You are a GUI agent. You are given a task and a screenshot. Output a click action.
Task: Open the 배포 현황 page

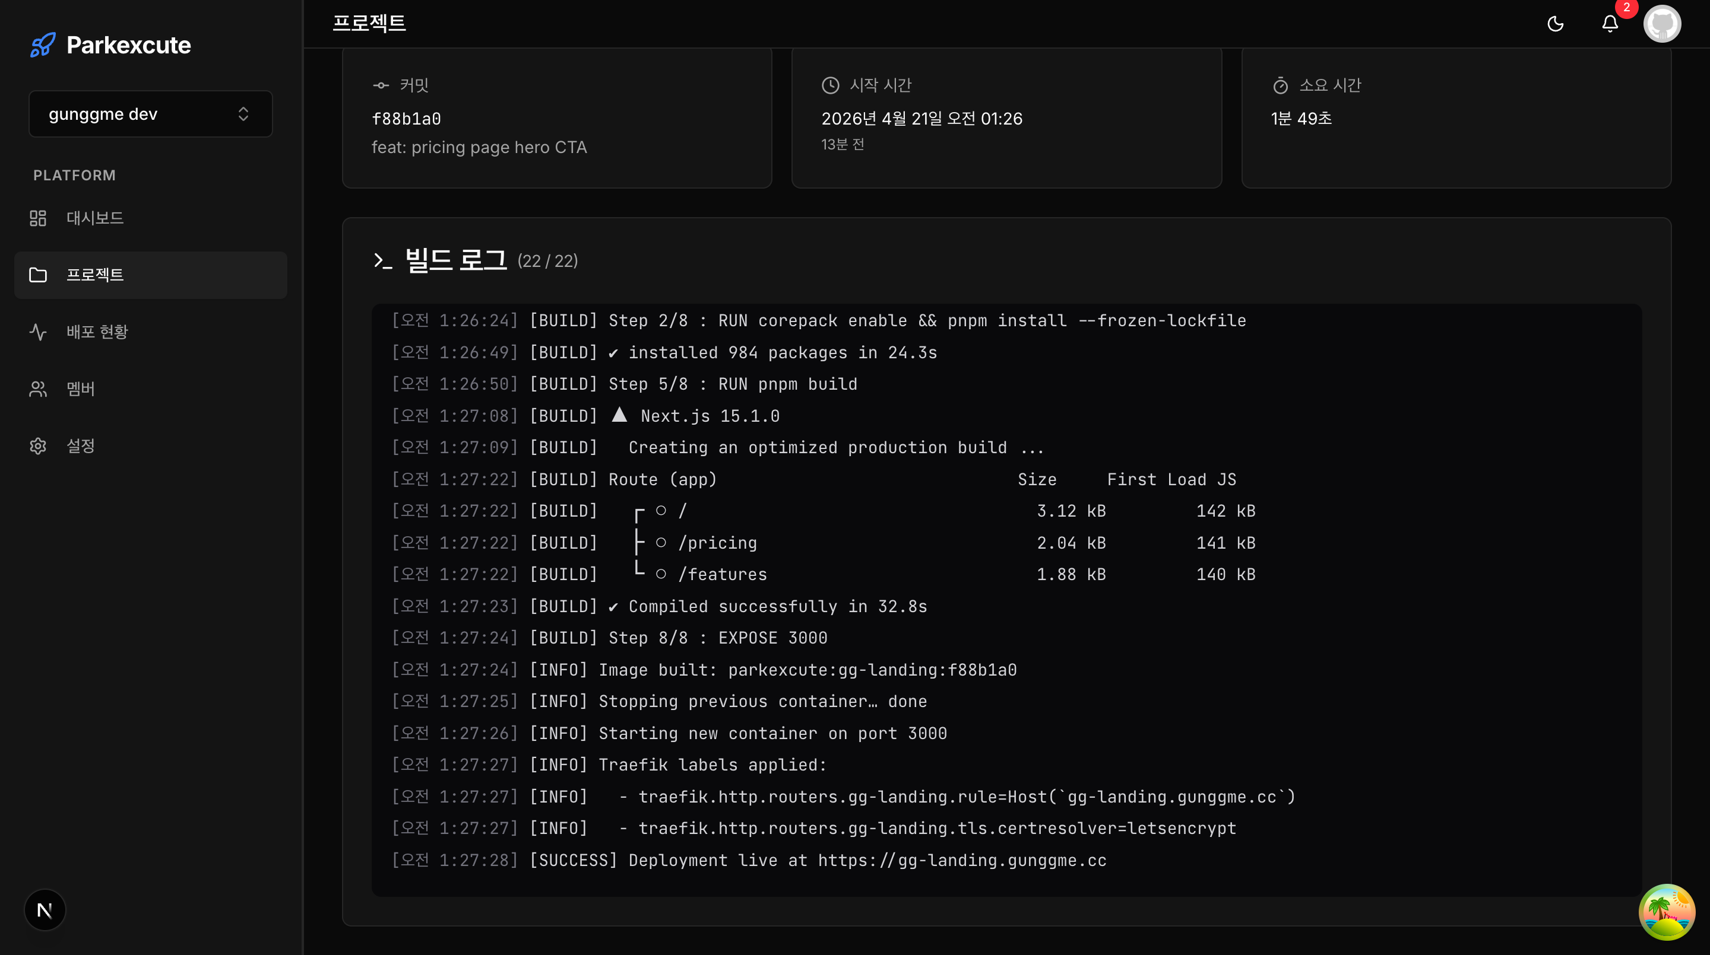(x=97, y=332)
